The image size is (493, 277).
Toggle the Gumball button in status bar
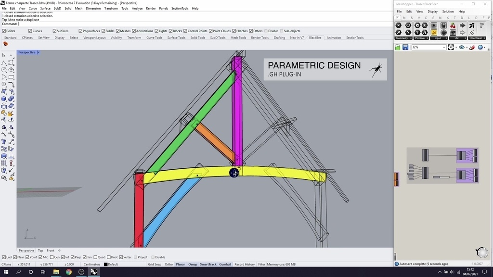[x=225, y=264]
